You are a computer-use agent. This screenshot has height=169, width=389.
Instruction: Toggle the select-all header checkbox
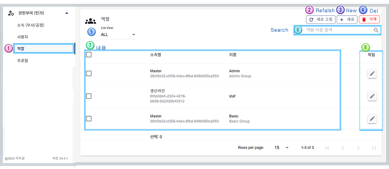[x=89, y=55]
